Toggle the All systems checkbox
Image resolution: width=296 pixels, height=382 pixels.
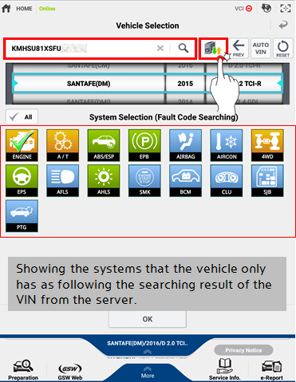click(x=22, y=116)
